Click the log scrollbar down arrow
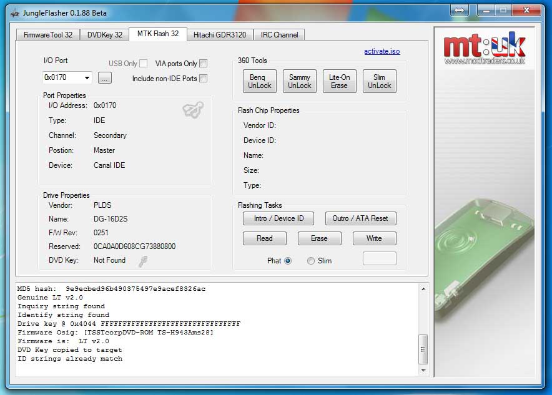 [x=423, y=371]
